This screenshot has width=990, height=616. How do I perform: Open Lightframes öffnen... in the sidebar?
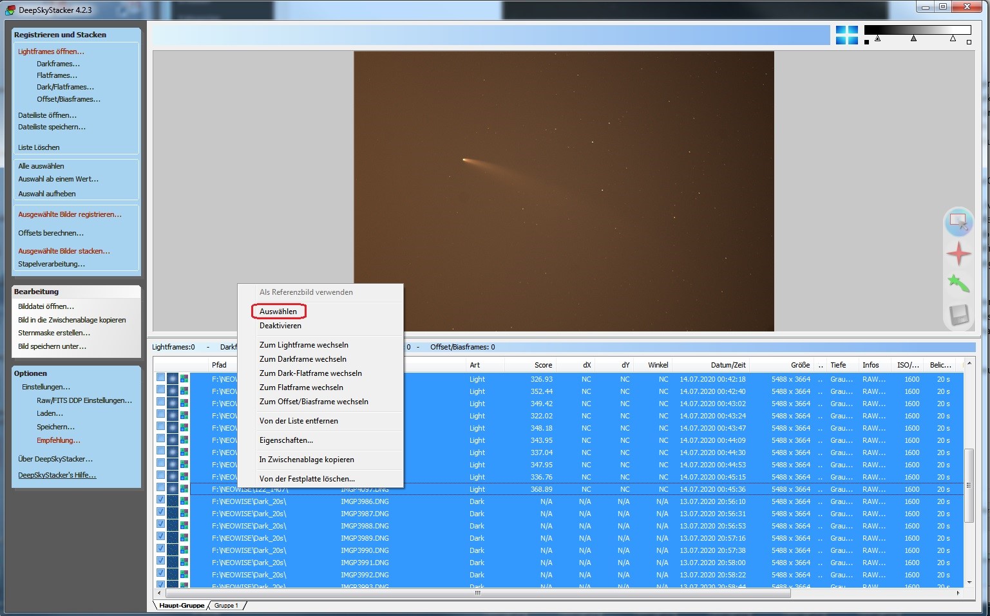[x=51, y=51]
